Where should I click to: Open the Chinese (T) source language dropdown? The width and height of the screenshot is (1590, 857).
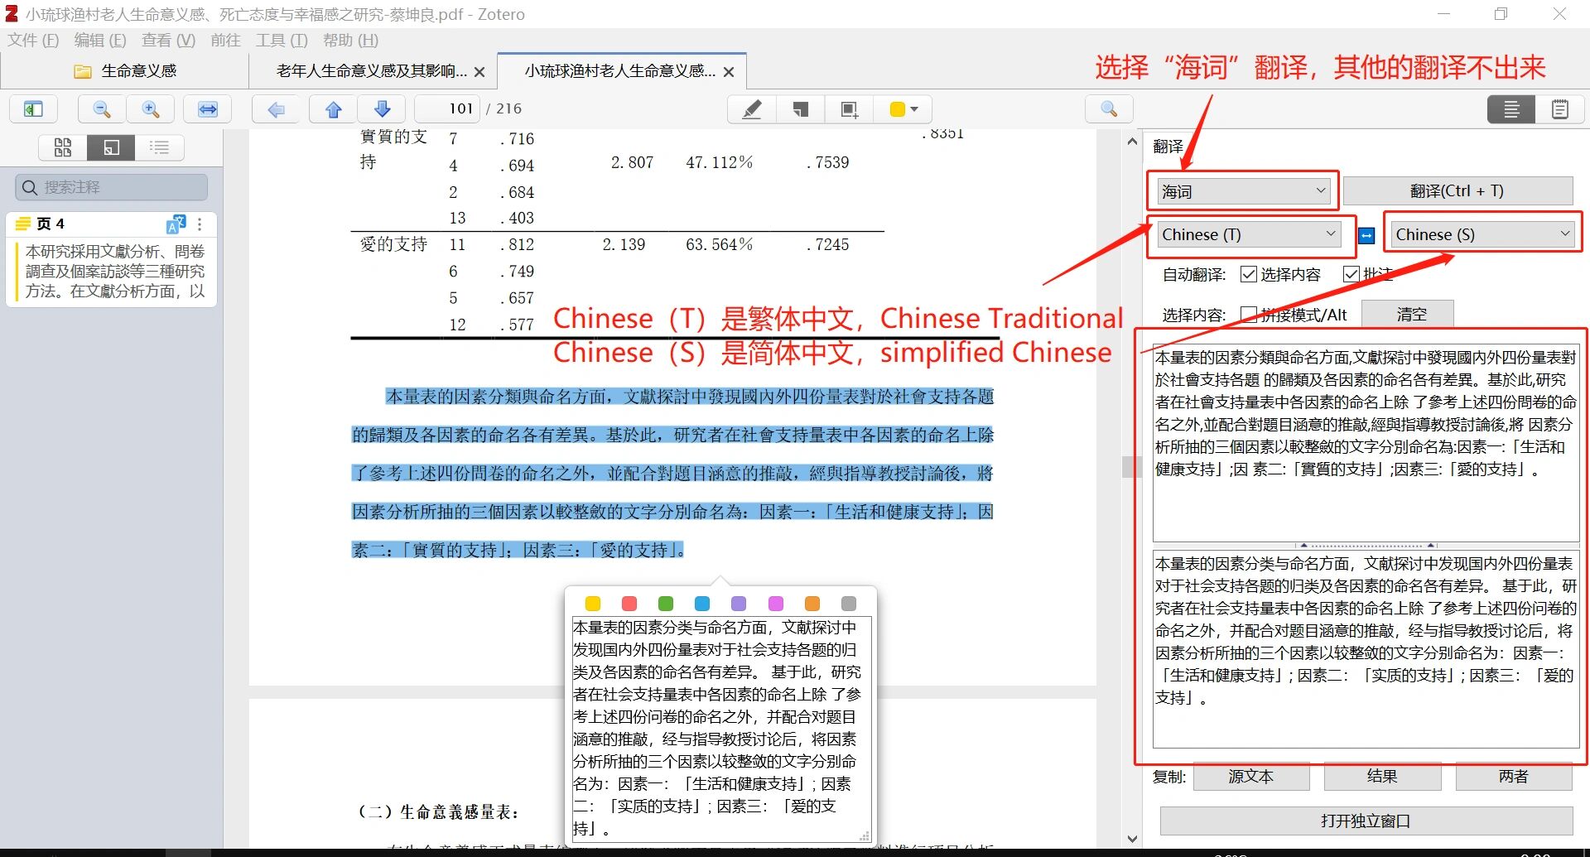click(x=1250, y=234)
